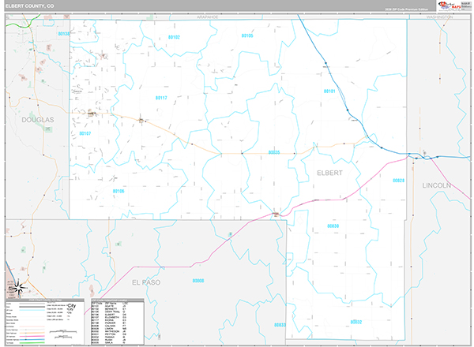The width and height of the screenshot is (474, 347).
Task: Click the LINCOLN county label
Action: pos(437,185)
